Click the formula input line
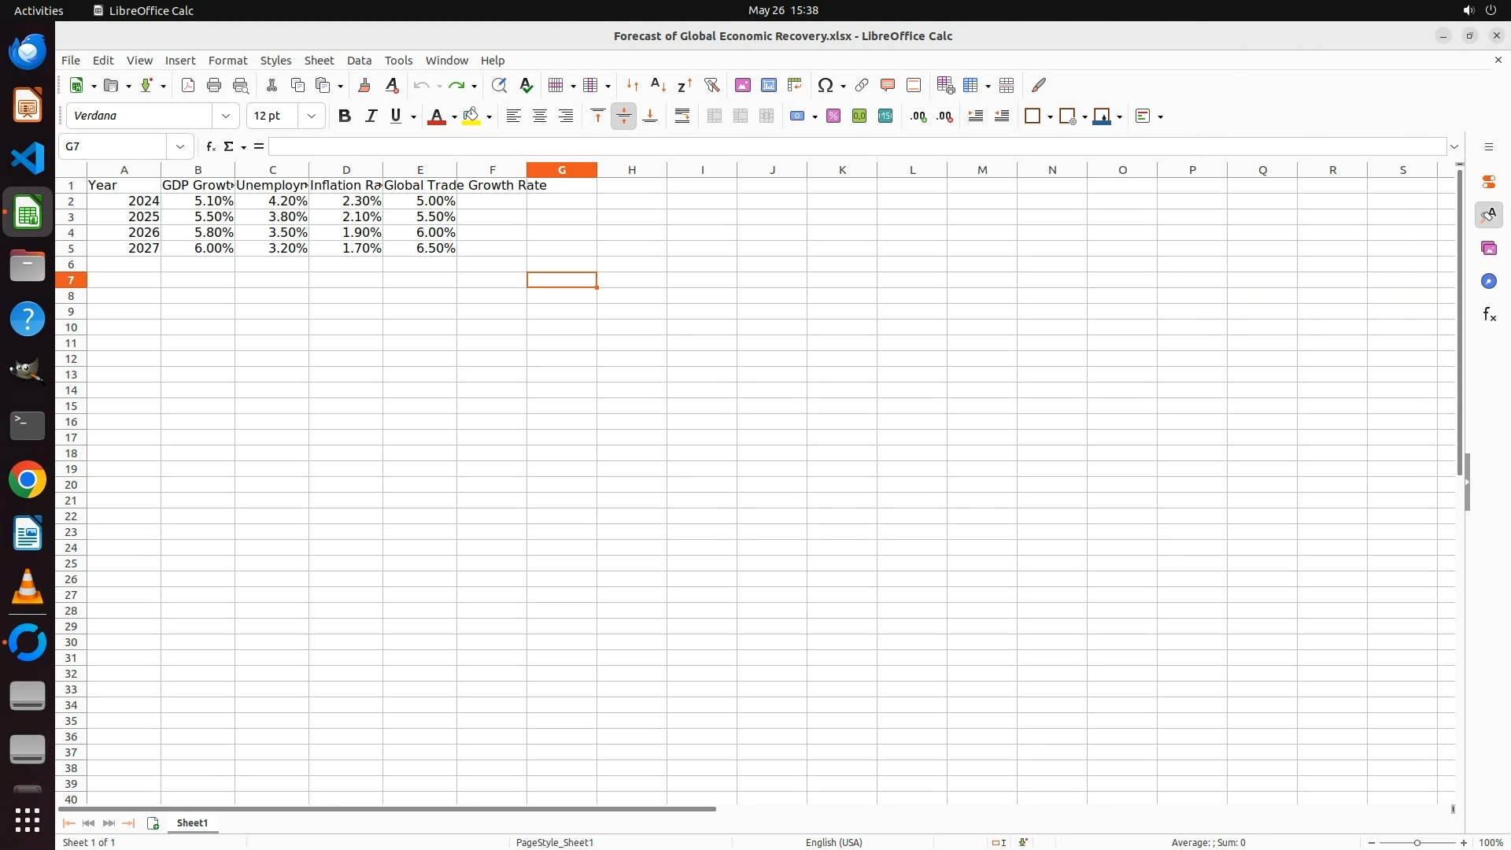 click(856, 147)
